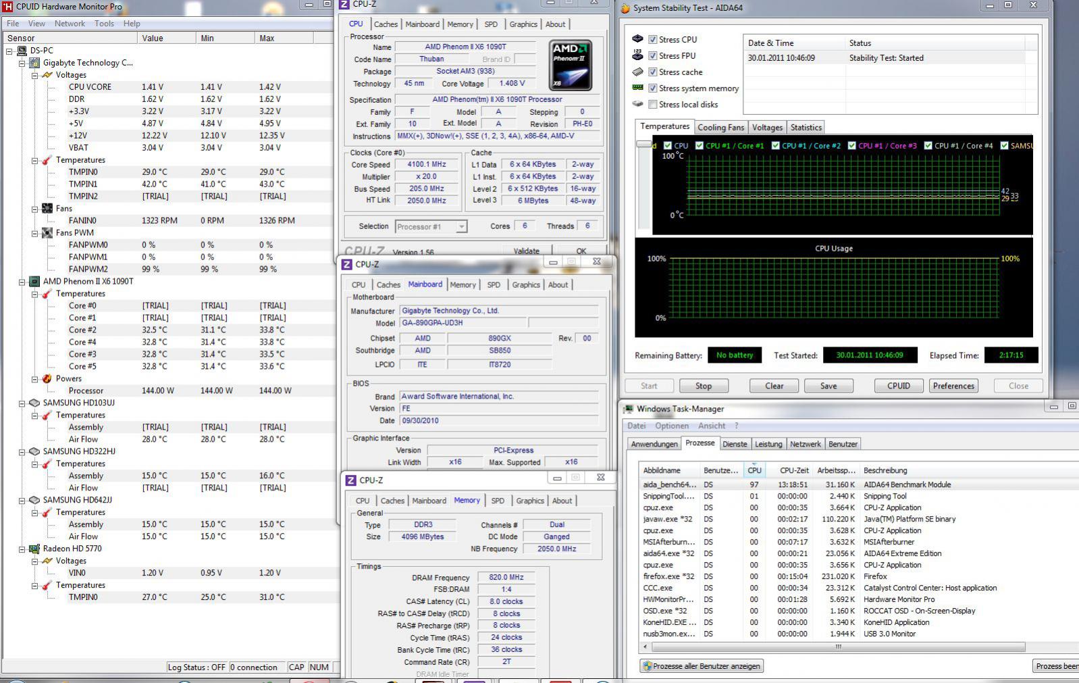Click the SAMSUNG HD642JJ drive icon

click(x=34, y=500)
